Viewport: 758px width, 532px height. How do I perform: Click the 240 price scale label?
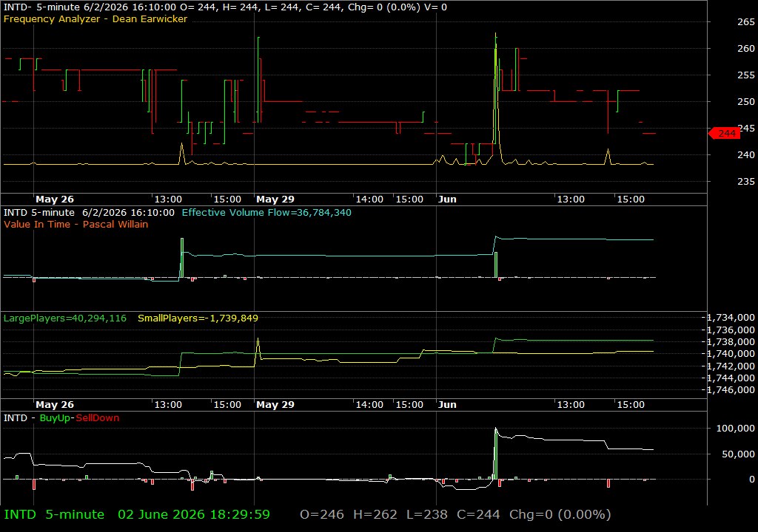[x=746, y=154]
